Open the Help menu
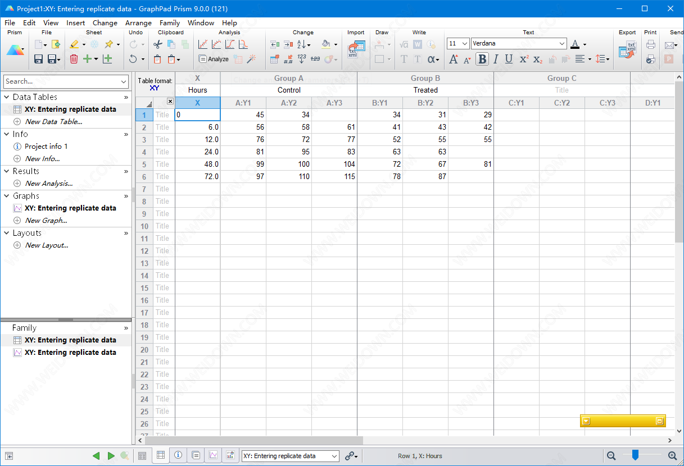The image size is (684, 466). (229, 23)
